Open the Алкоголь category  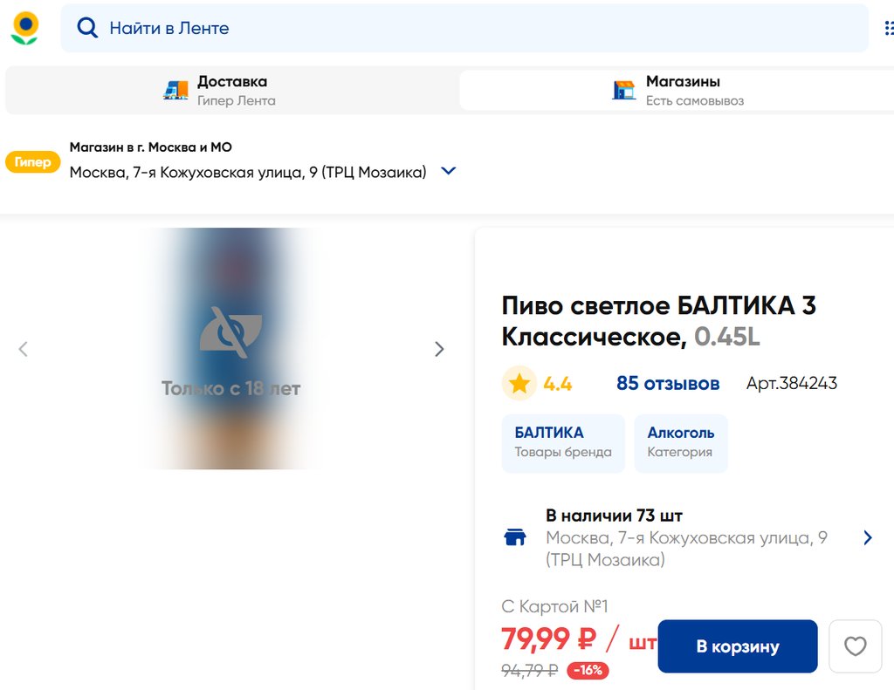[680, 443]
